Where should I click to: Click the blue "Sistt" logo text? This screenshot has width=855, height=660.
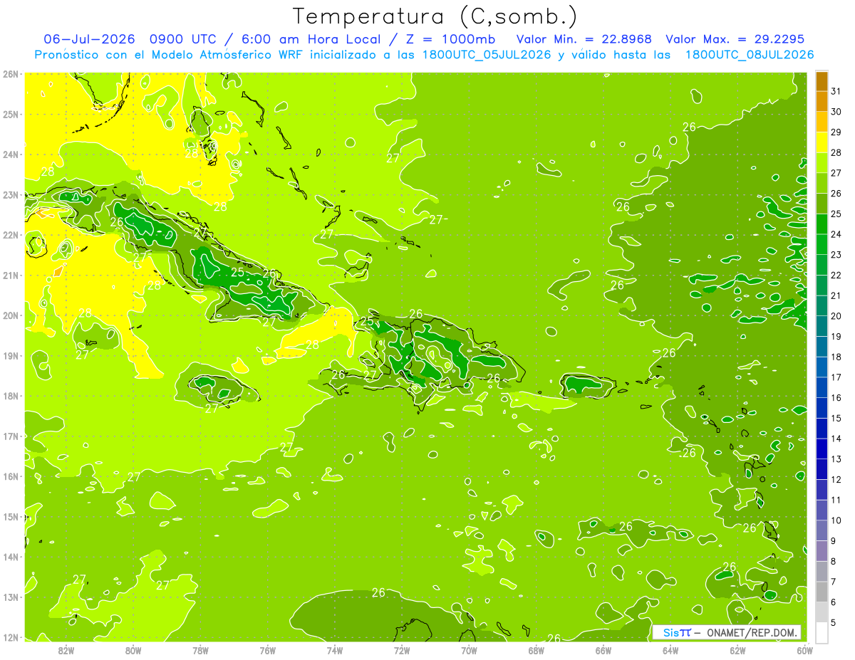[677, 632]
